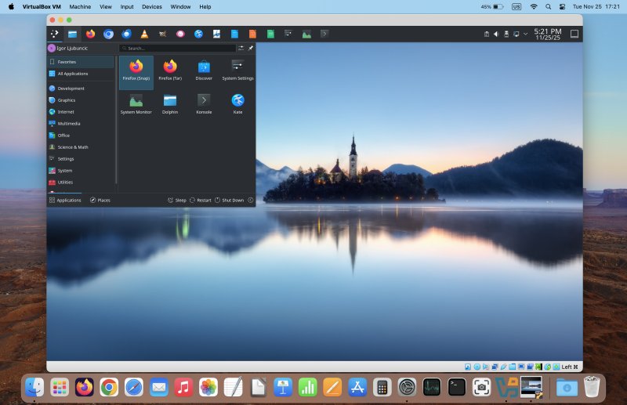Open Discover software center in favorites

pos(204,69)
